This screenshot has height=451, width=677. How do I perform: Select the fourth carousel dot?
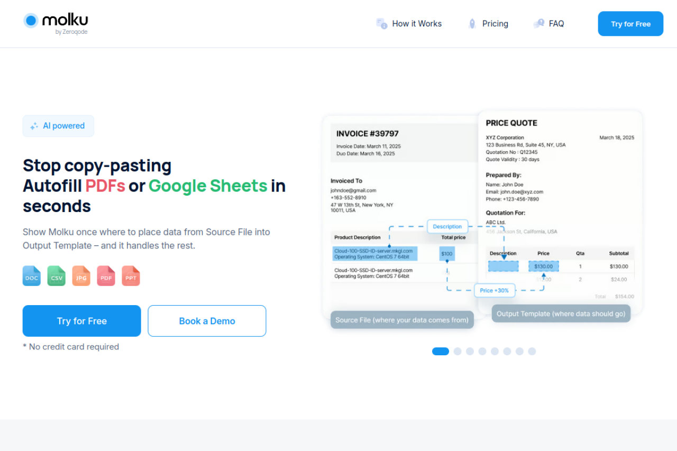[x=482, y=351]
